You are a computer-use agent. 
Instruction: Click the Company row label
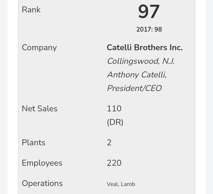pyautogui.click(x=39, y=48)
